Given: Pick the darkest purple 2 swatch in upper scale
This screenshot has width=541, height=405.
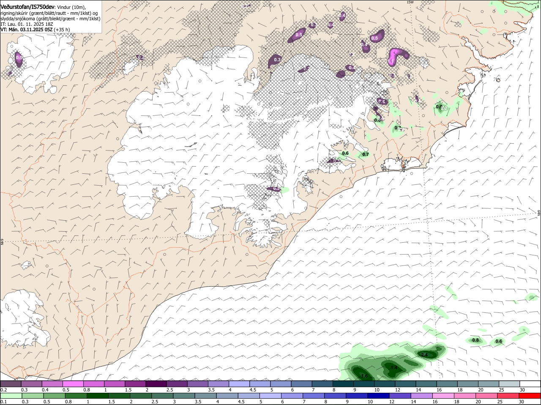Looking at the screenshot, I should coord(156,384).
